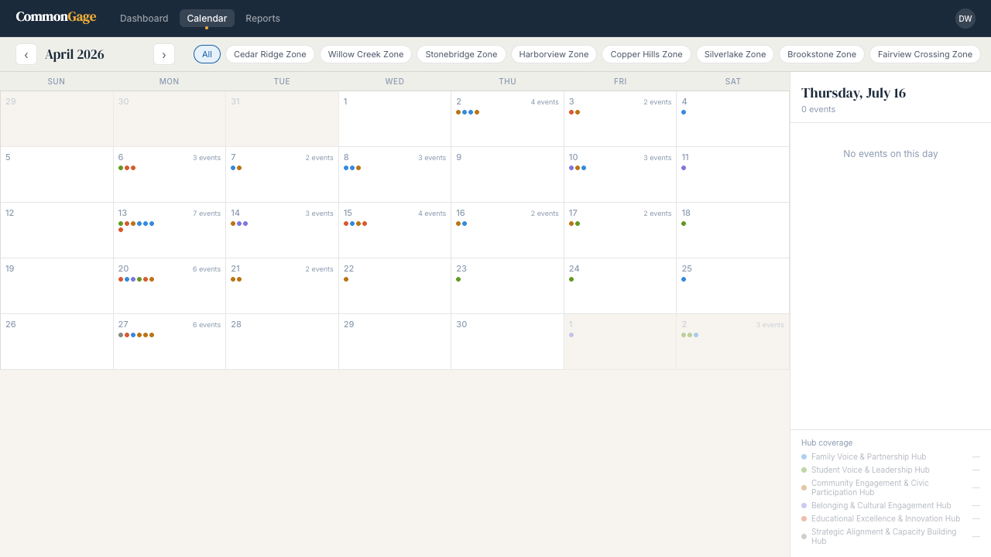Open the Dashboard tab

coord(144,19)
